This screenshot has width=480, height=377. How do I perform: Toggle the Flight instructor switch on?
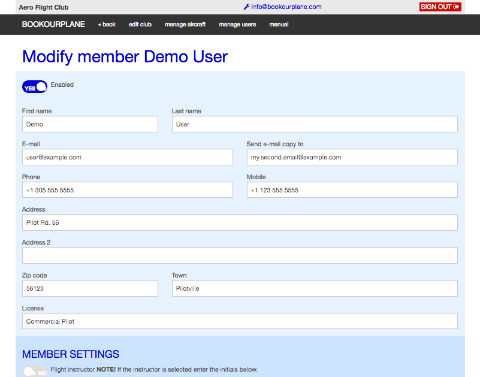(x=35, y=372)
